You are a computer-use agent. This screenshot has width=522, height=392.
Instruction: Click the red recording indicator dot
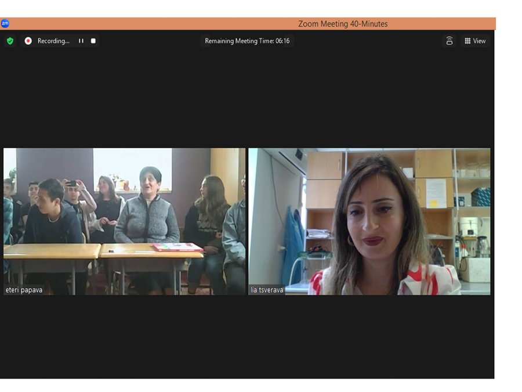(x=28, y=41)
